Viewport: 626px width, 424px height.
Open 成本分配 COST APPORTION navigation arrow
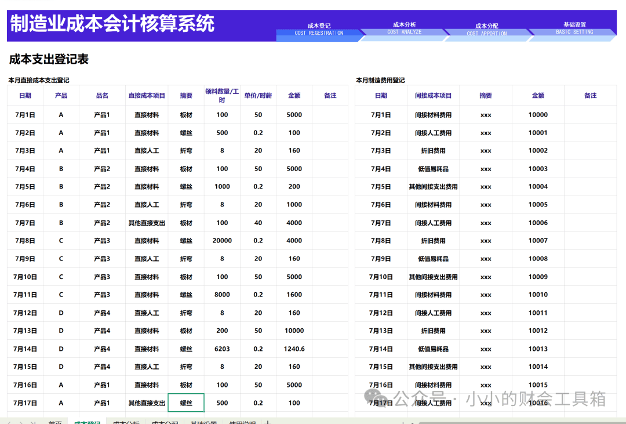(487, 30)
